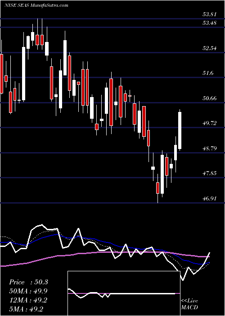Click the 46.91 price level label

tap(209, 199)
